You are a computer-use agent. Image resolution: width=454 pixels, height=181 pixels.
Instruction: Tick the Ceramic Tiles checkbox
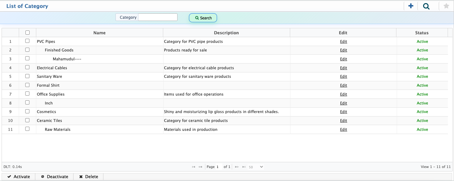[x=27, y=120]
